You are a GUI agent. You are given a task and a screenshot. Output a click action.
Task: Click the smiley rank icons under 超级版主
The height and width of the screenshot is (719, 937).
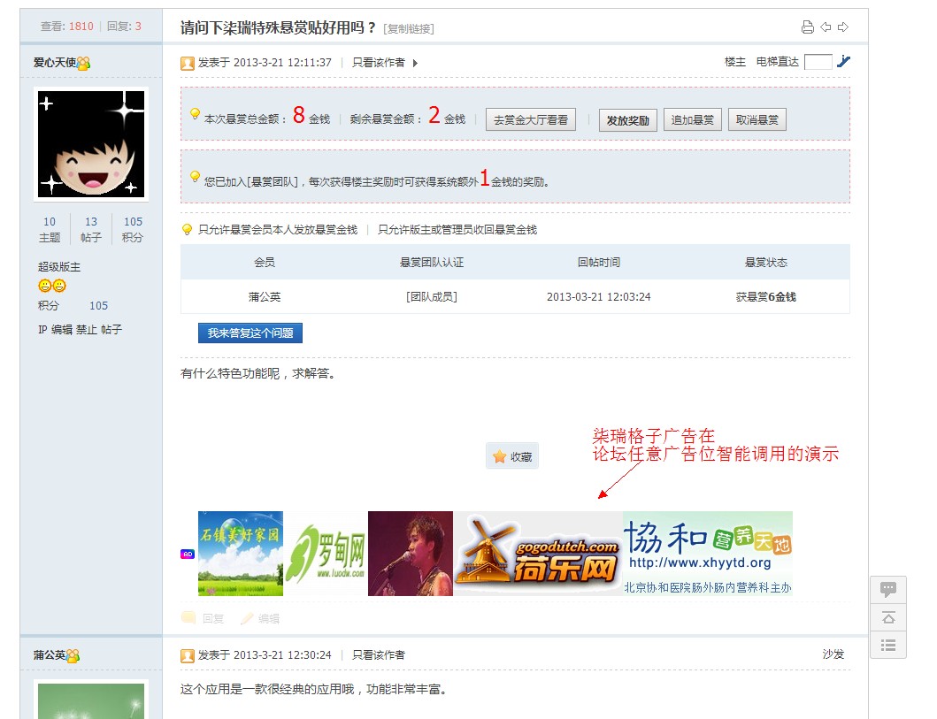52,286
